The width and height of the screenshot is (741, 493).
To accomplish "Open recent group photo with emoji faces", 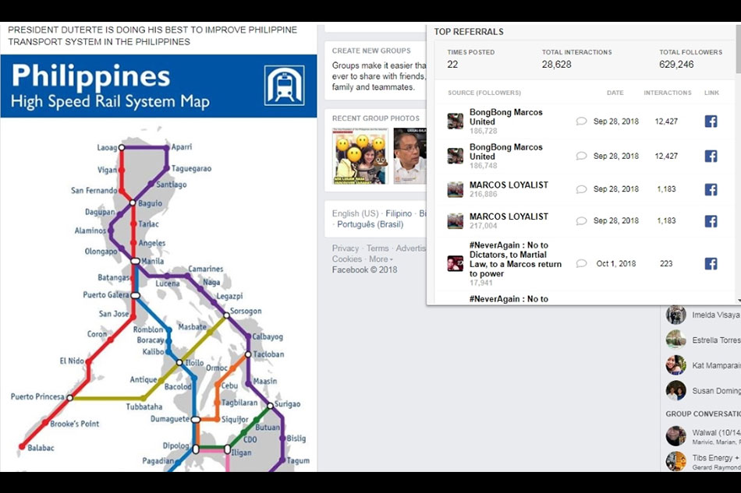I will pyautogui.click(x=360, y=156).
